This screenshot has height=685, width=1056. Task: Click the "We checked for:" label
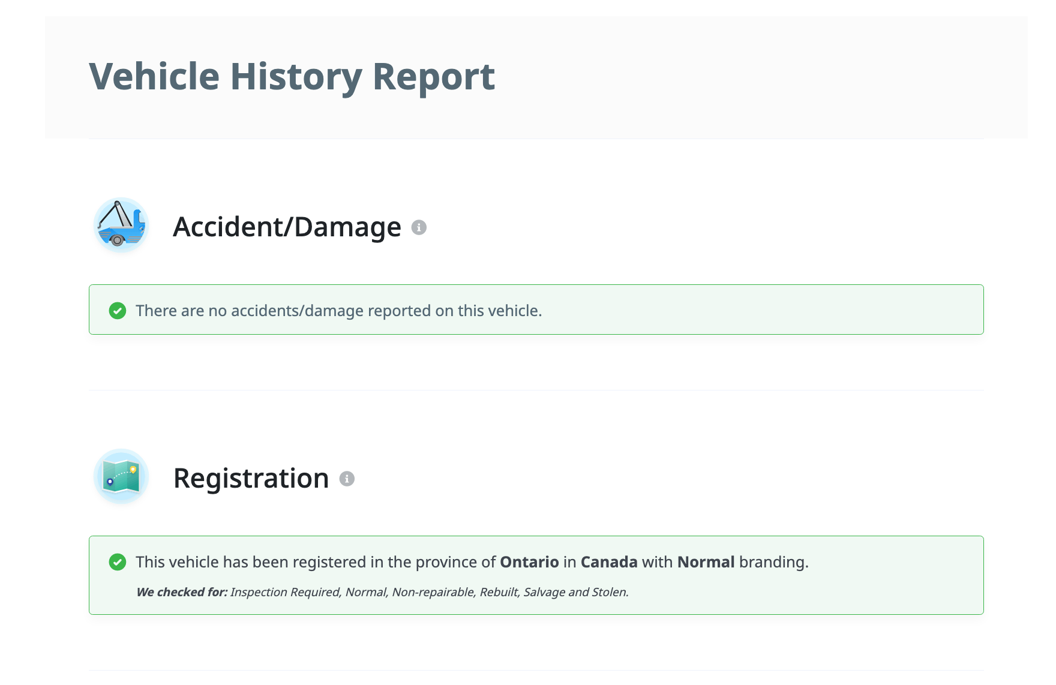(x=182, y=592)
